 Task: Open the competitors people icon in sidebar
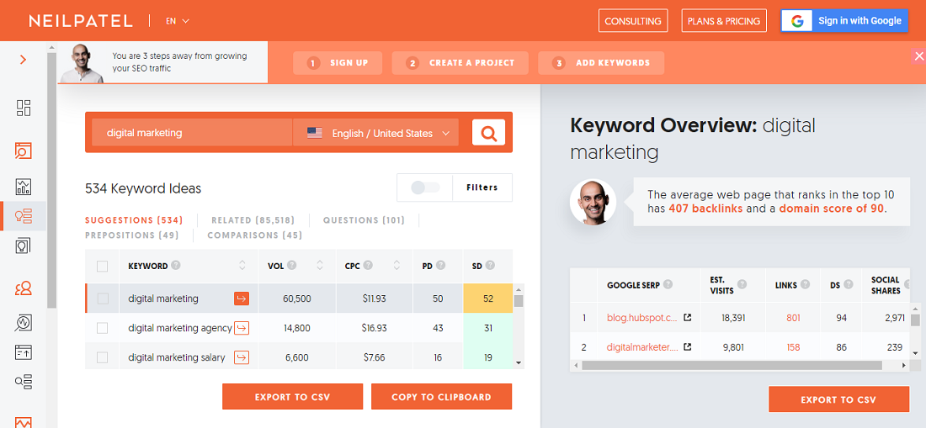(23, 288)
